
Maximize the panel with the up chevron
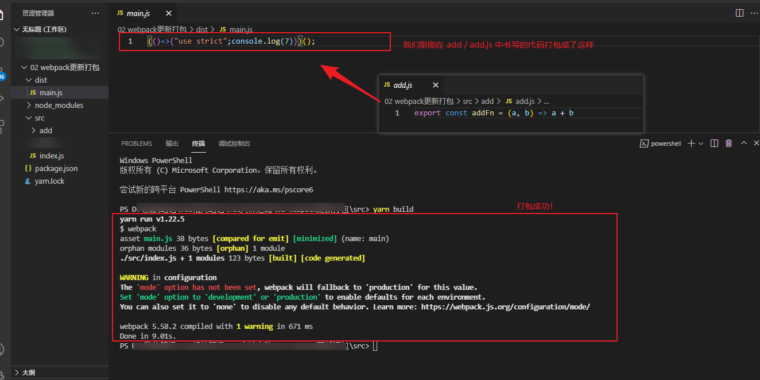(744, 144)
